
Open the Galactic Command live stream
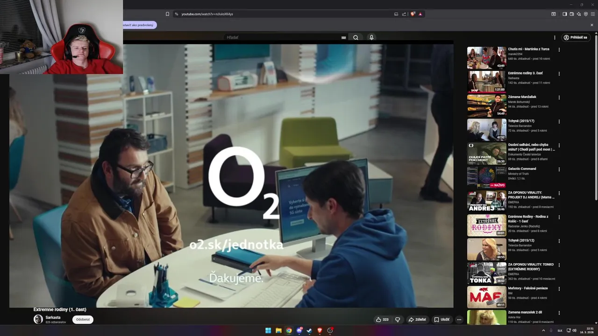(486, 177)
